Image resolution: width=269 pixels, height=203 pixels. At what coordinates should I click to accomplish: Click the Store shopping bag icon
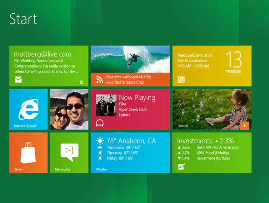28,153
